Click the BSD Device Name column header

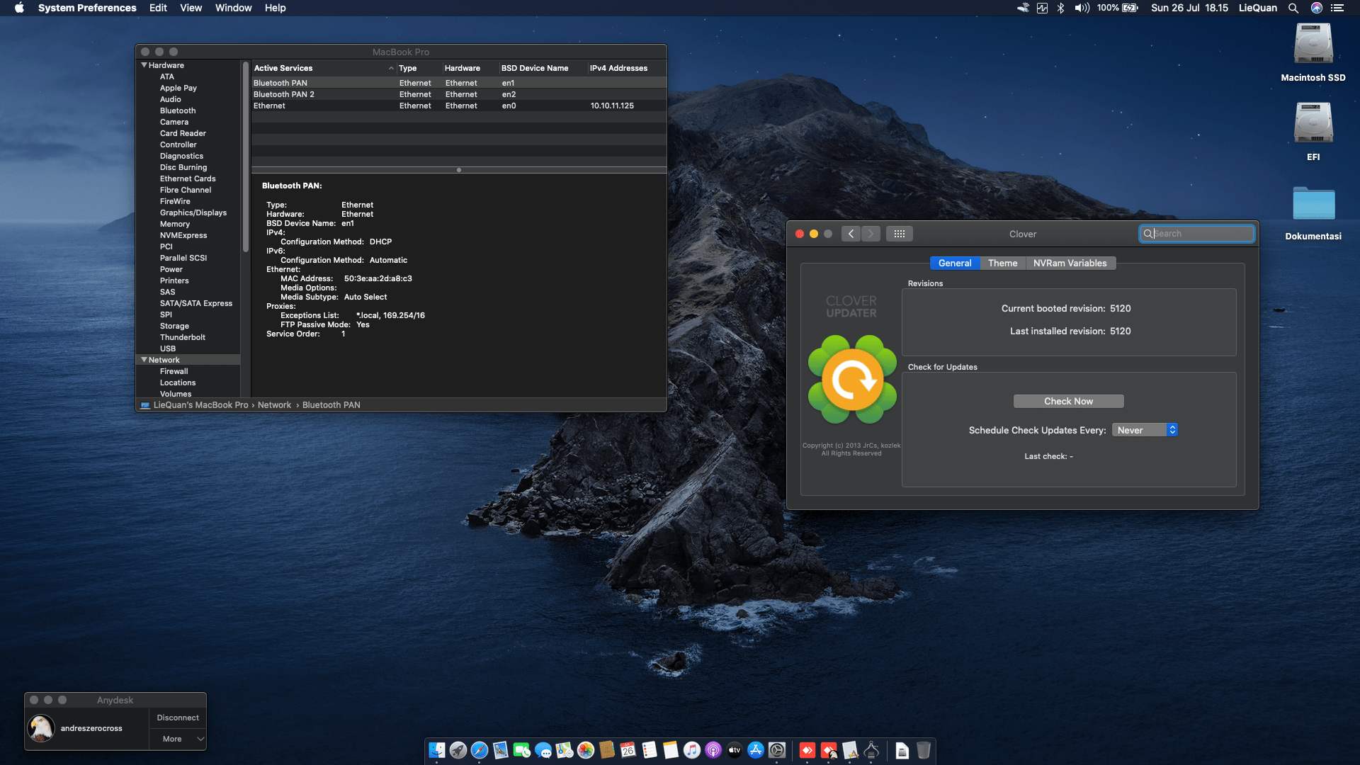tap(543, 68)
